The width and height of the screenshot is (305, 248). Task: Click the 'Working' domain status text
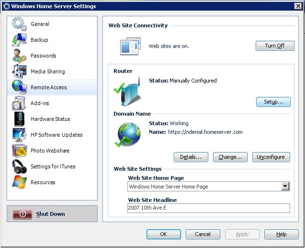point(179,123)
